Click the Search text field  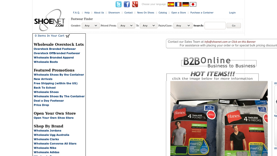215,25
